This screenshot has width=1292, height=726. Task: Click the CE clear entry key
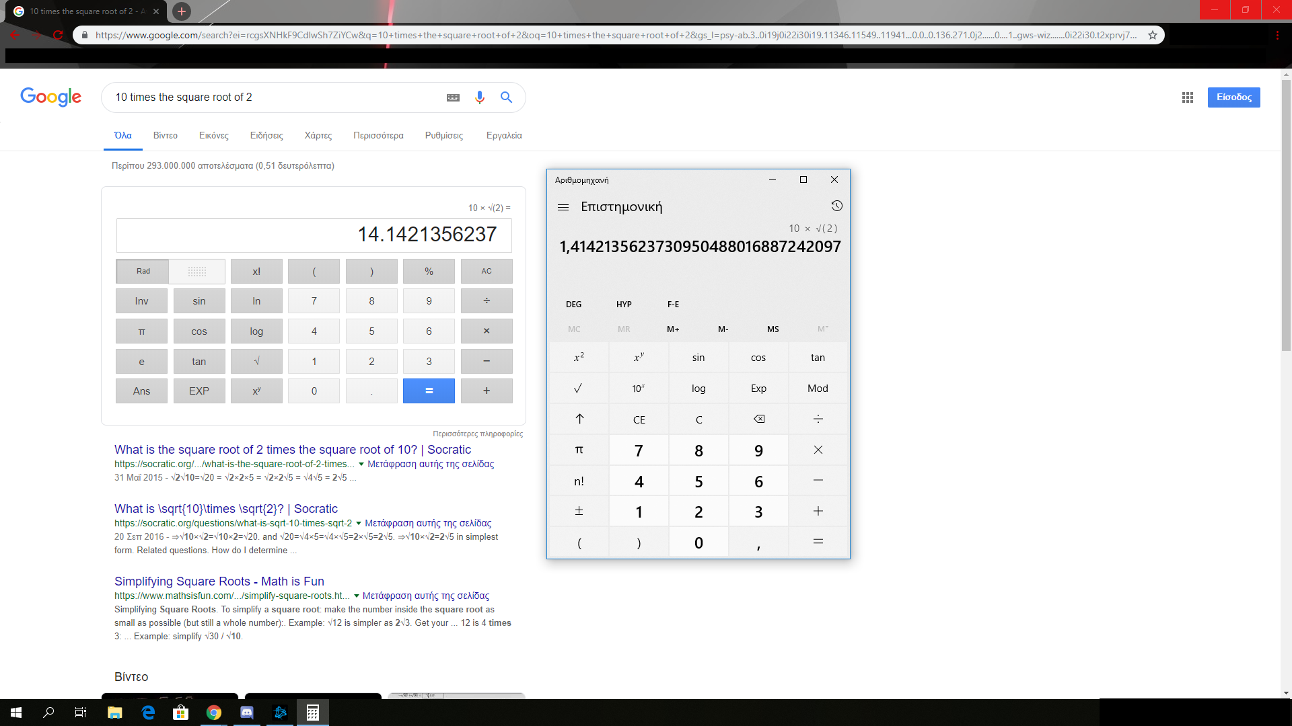[639, 419]
